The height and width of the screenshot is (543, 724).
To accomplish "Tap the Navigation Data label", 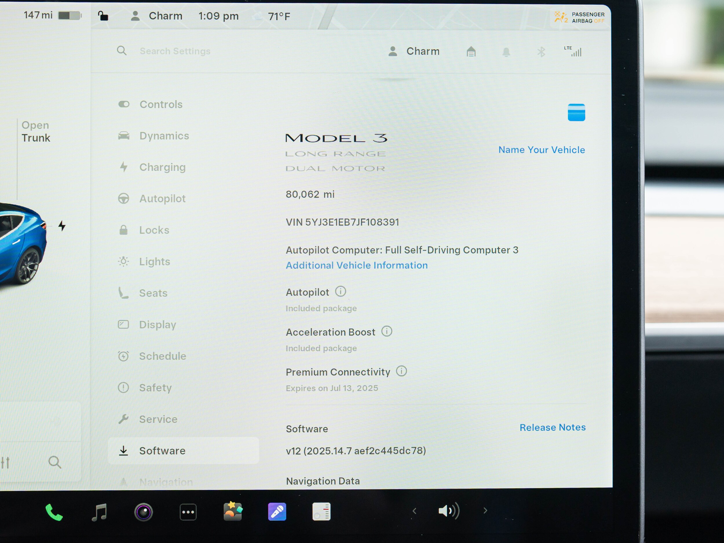I will [x=323, y=481].
